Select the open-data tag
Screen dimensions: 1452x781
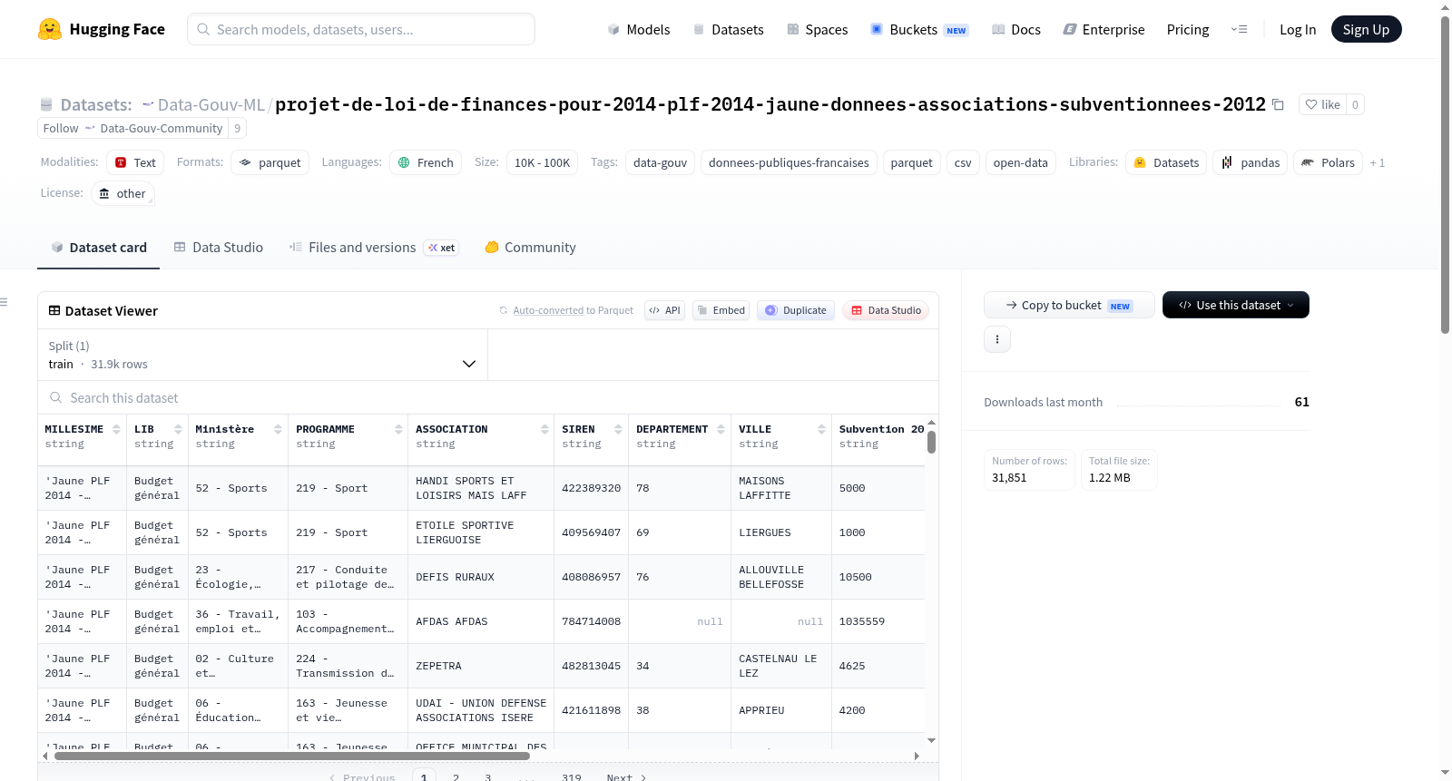tap(1020, 162)
